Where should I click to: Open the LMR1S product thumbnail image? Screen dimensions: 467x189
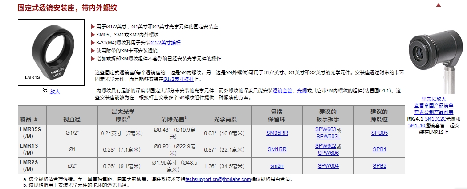click(51, 52)
